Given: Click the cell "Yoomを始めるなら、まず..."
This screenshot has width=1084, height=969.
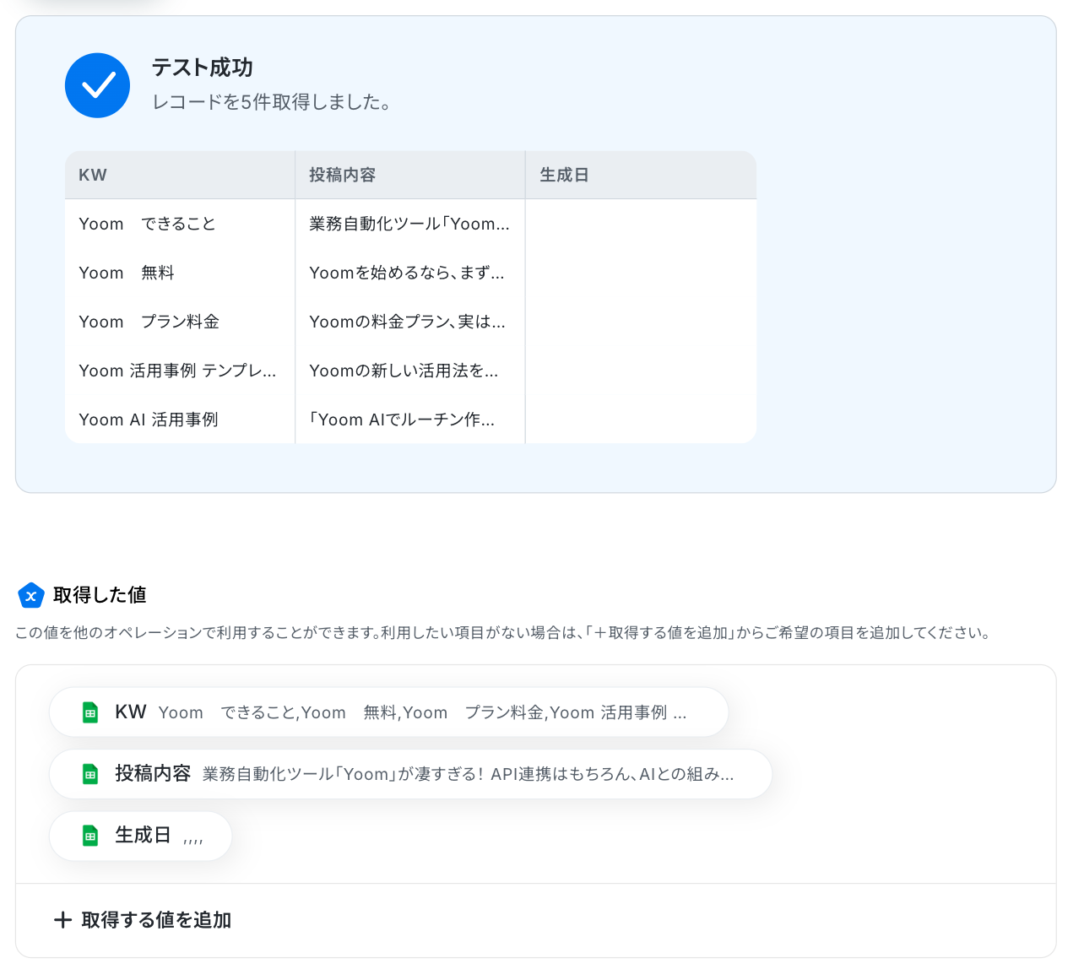Looking at the screenshot, I should pyautogui.click(x=410, y=273).
